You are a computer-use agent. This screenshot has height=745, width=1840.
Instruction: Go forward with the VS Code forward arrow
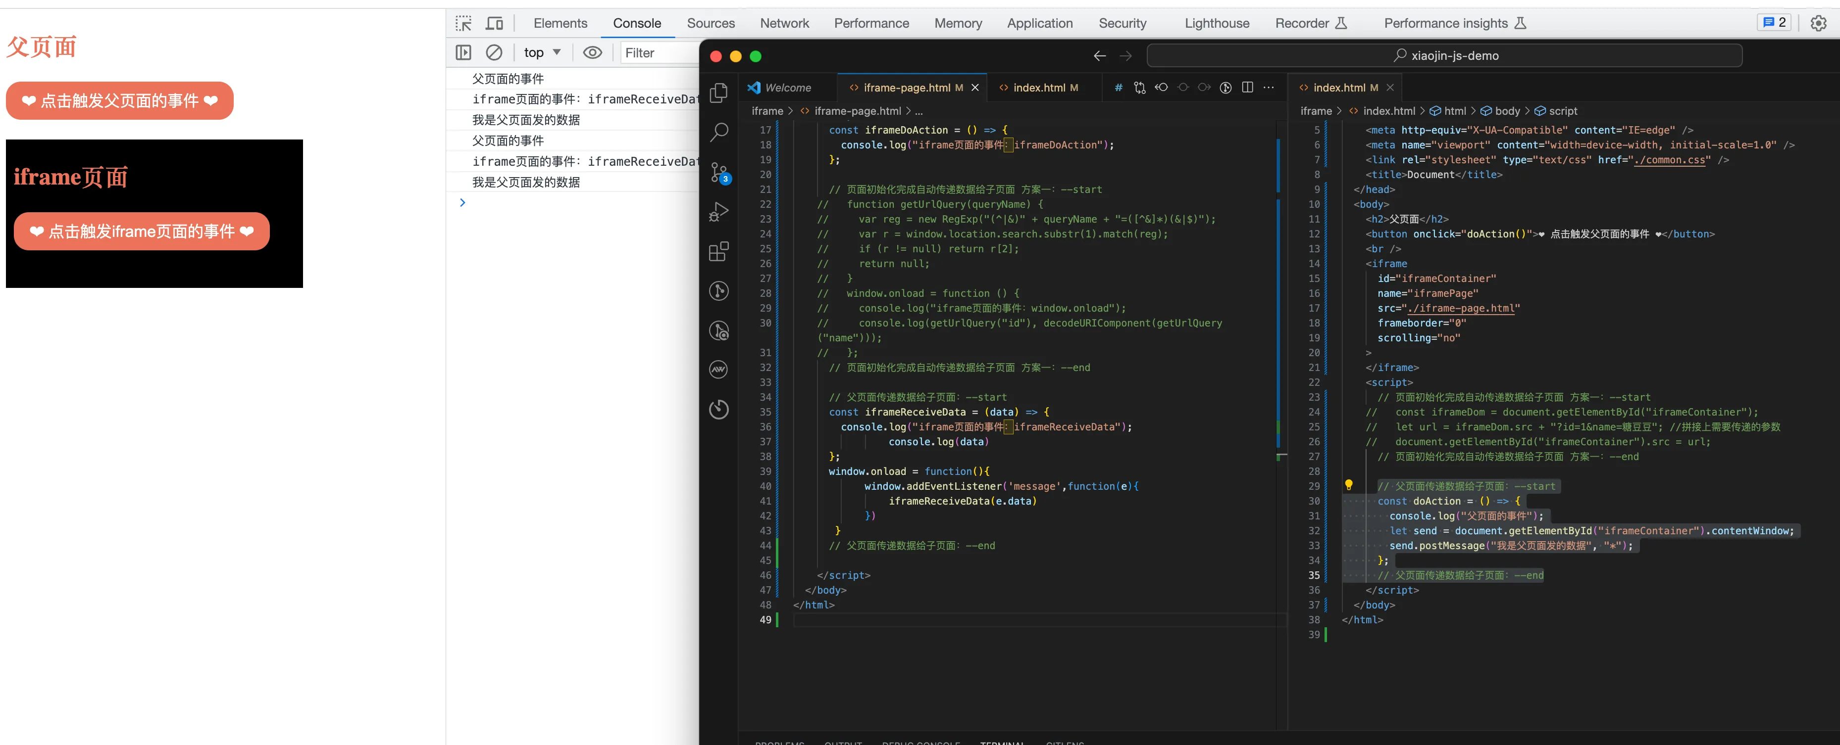click(1125, 56)
